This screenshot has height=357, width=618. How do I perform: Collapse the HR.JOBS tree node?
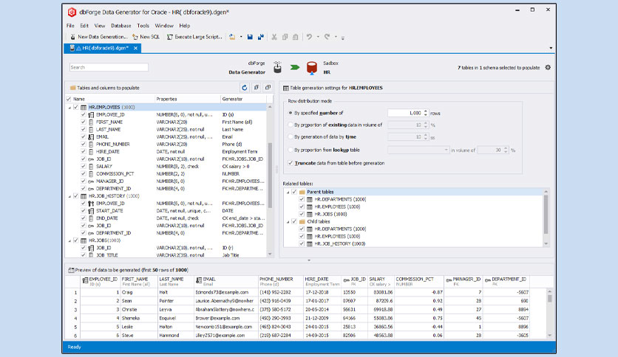(x=69, y=240)
